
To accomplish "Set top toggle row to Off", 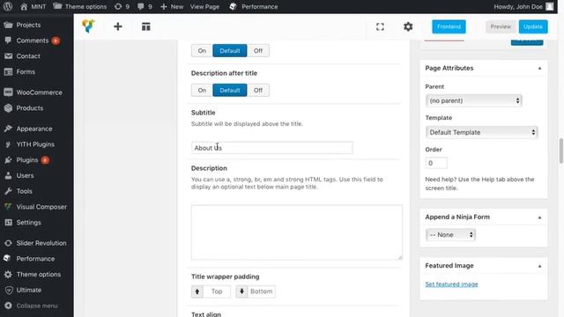I will (x=258, y=51).
